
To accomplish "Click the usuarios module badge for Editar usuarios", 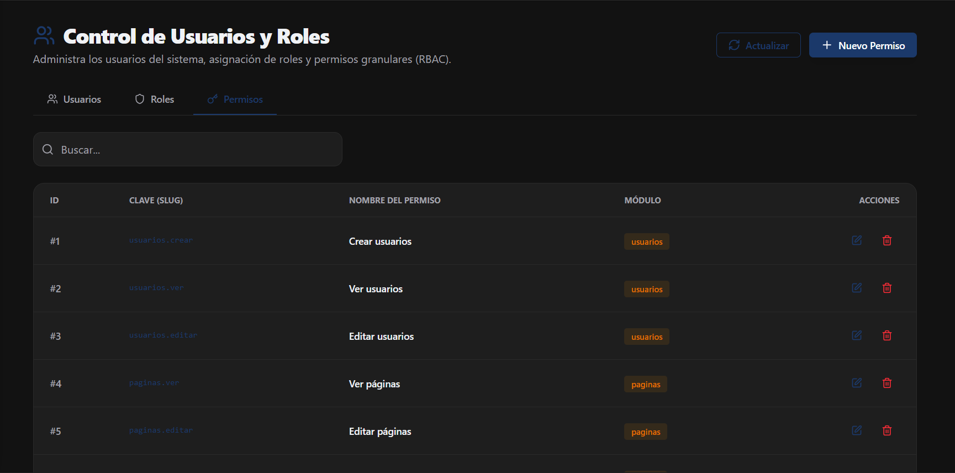I will [647, 337].
